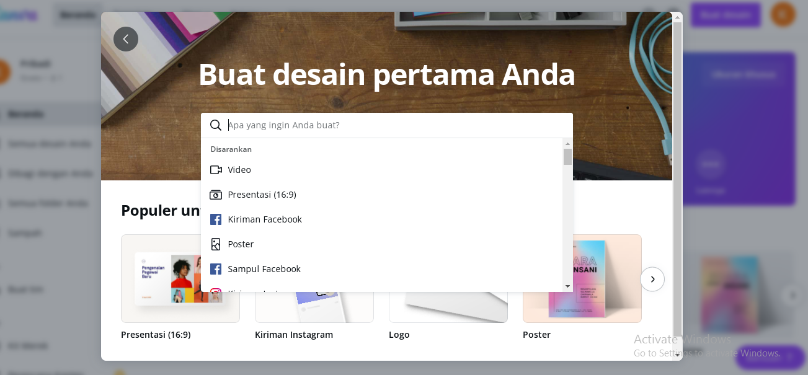Click the Instagram icon in suggestions list
Viewport: 808px width, 375px height.
pyautogui.click(x=216, y=290)
